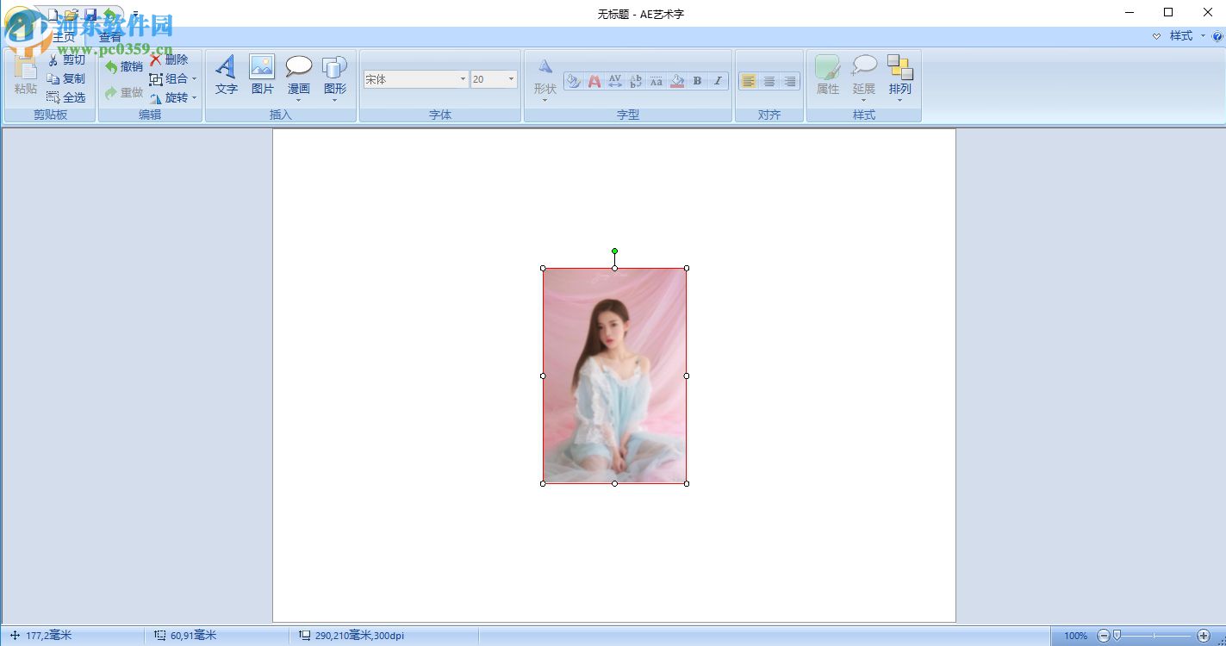Open the Arrange (排列) menu
Image resolution: width=1226 pixels, height=646 pixels.
click(899, 78)
